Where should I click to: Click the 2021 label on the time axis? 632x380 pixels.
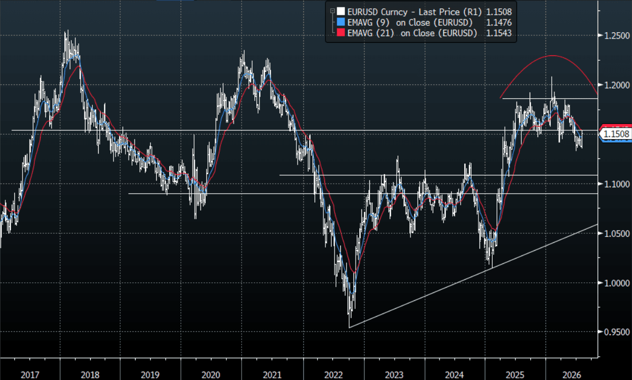point(272,375)
